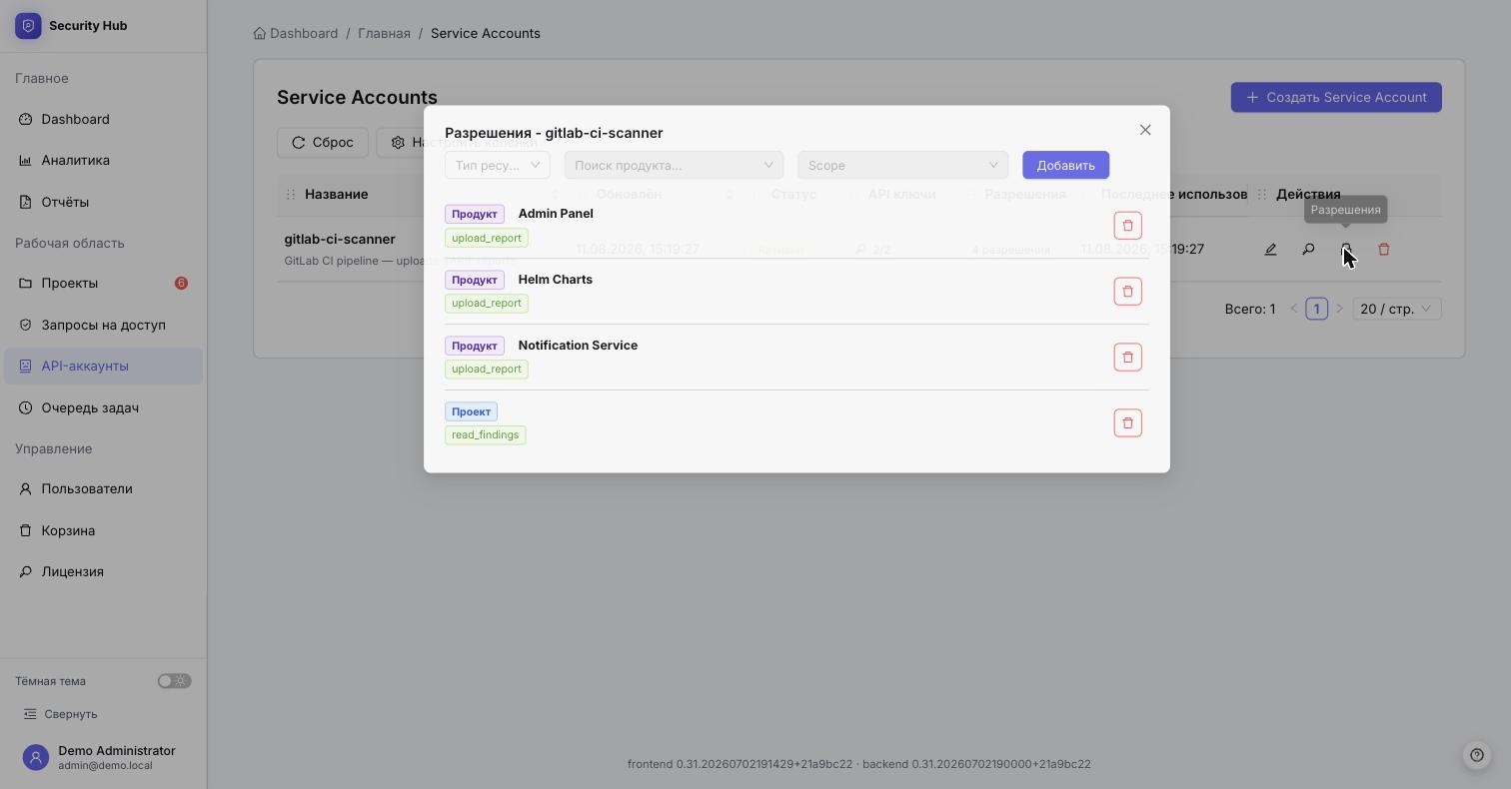The image size is (1511, 789).
Task: Open Dashboard in the sidebar
Action: [x=103, y=119]
